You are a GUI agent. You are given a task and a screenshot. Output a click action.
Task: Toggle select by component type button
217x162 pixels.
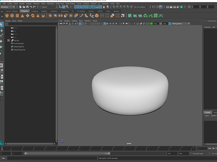pos(67,7)
